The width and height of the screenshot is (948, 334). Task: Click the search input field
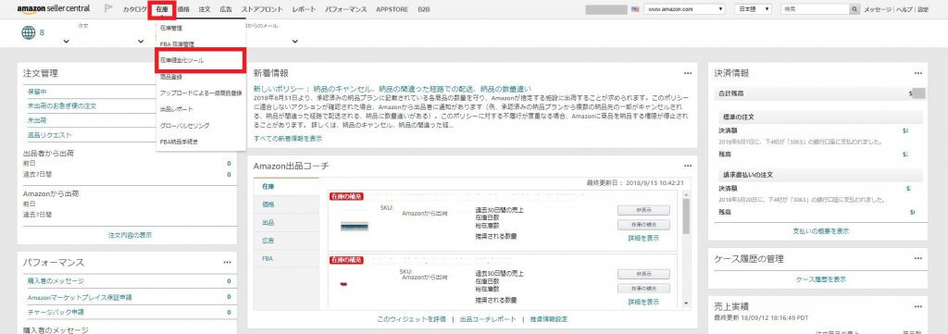click(815, 9)
